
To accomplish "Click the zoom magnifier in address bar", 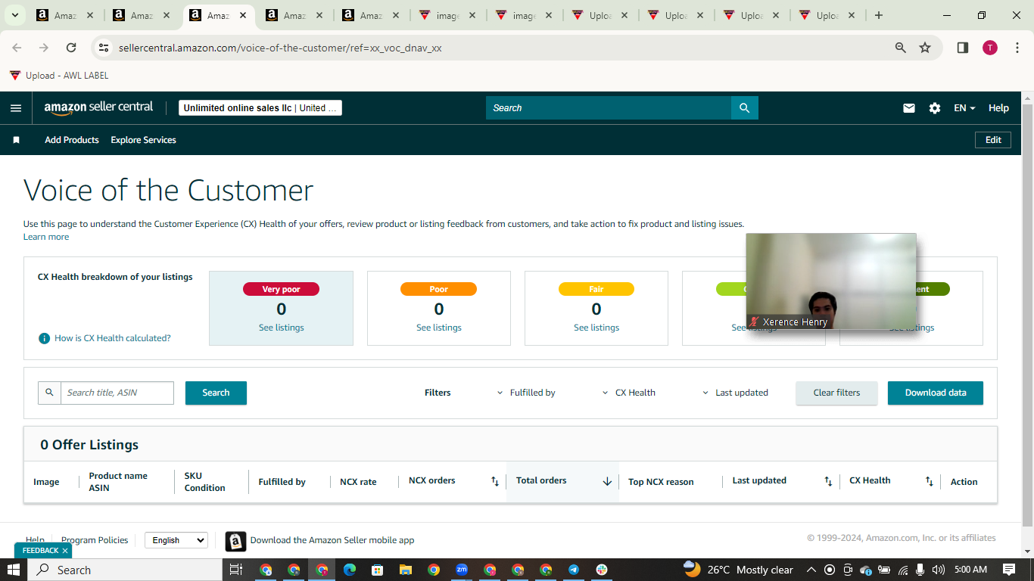I will pos(901,48).
